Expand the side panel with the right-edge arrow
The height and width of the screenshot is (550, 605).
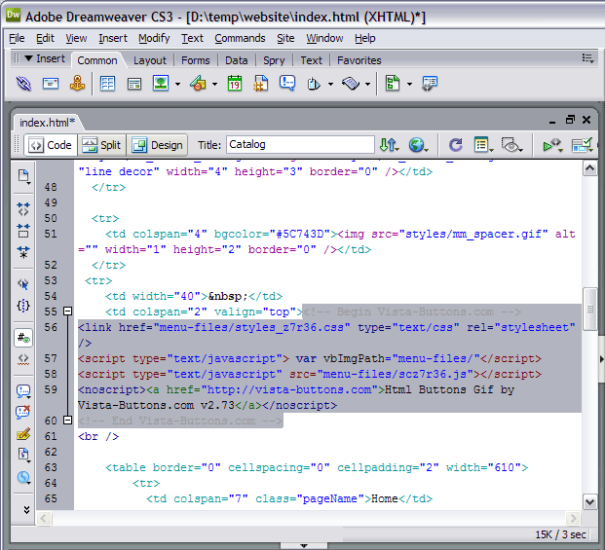[601, 359]
